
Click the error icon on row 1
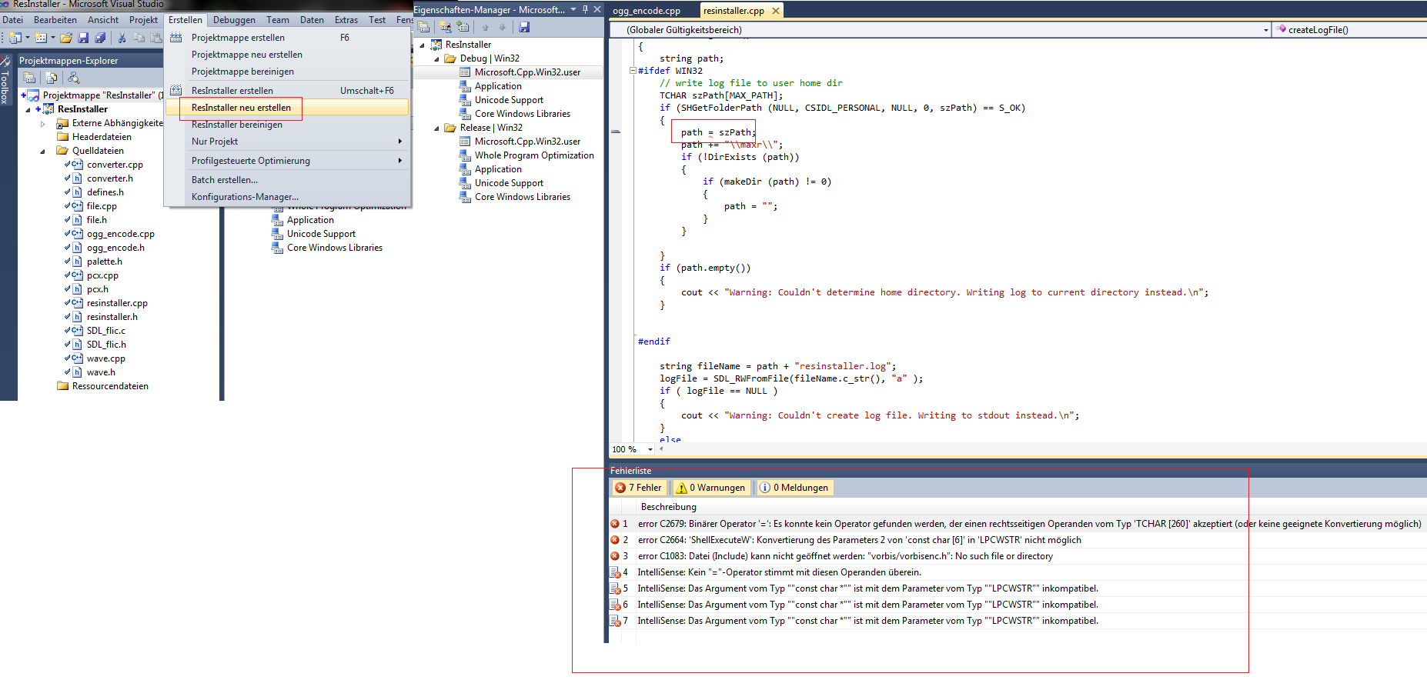coord(615,524)
